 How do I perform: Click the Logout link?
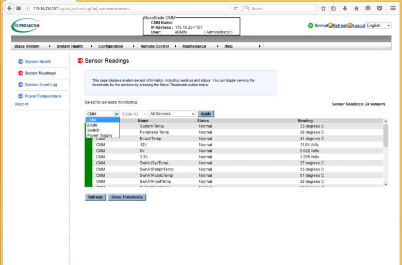359,26
